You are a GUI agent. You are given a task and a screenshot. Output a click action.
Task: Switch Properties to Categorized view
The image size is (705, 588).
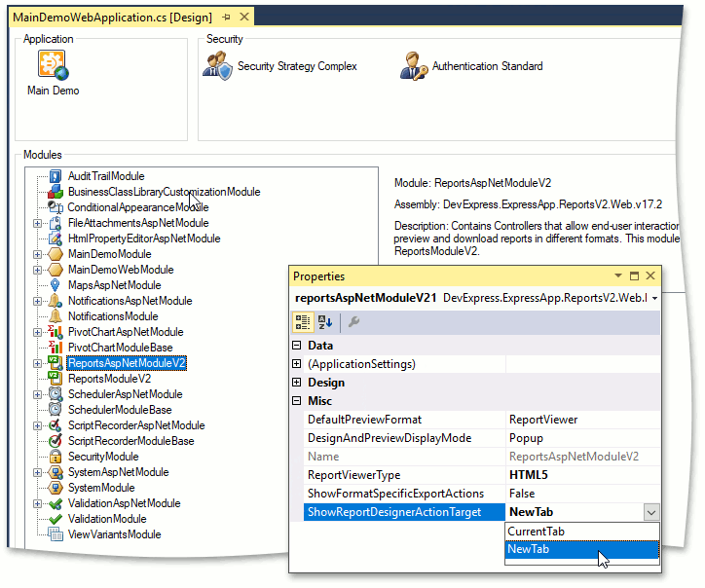pyautogui.click(x=303, y=322)
